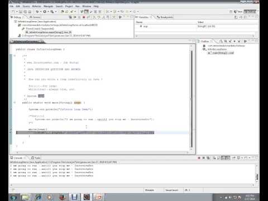268x201 pixels.
Task: Click the green Run toolbar icon
Action: (x=45, y=12)
